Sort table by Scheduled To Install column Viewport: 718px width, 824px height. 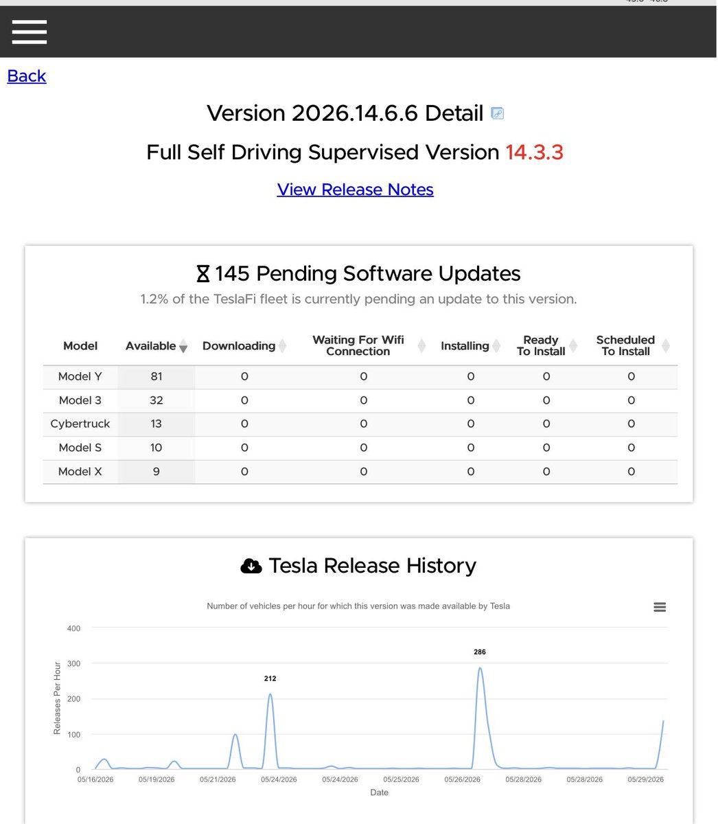631,346
